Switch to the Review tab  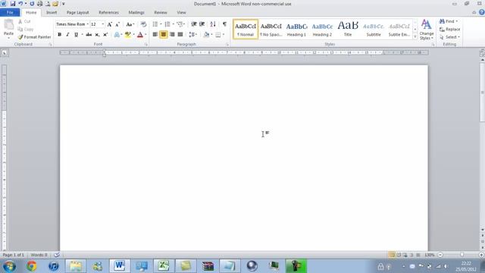(x=161, y=12)
